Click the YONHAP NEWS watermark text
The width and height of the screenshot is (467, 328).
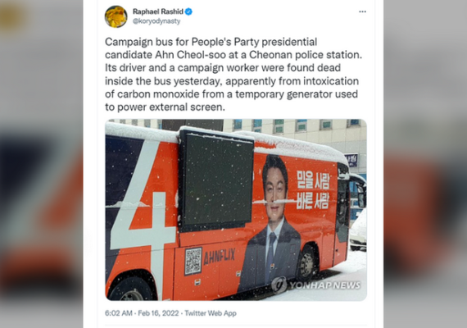pos(324,285)
